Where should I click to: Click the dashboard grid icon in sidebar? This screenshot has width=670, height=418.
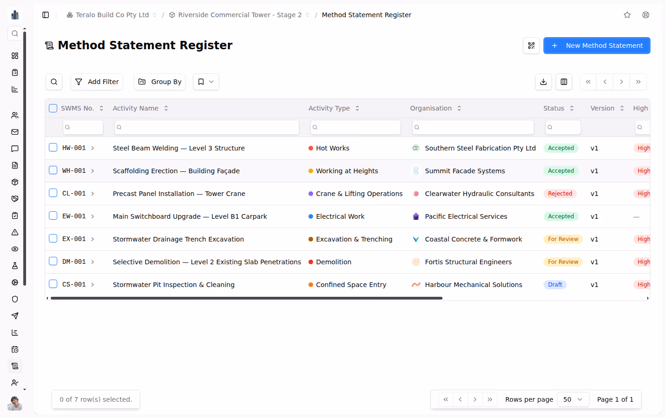click(x=15, y=56)
